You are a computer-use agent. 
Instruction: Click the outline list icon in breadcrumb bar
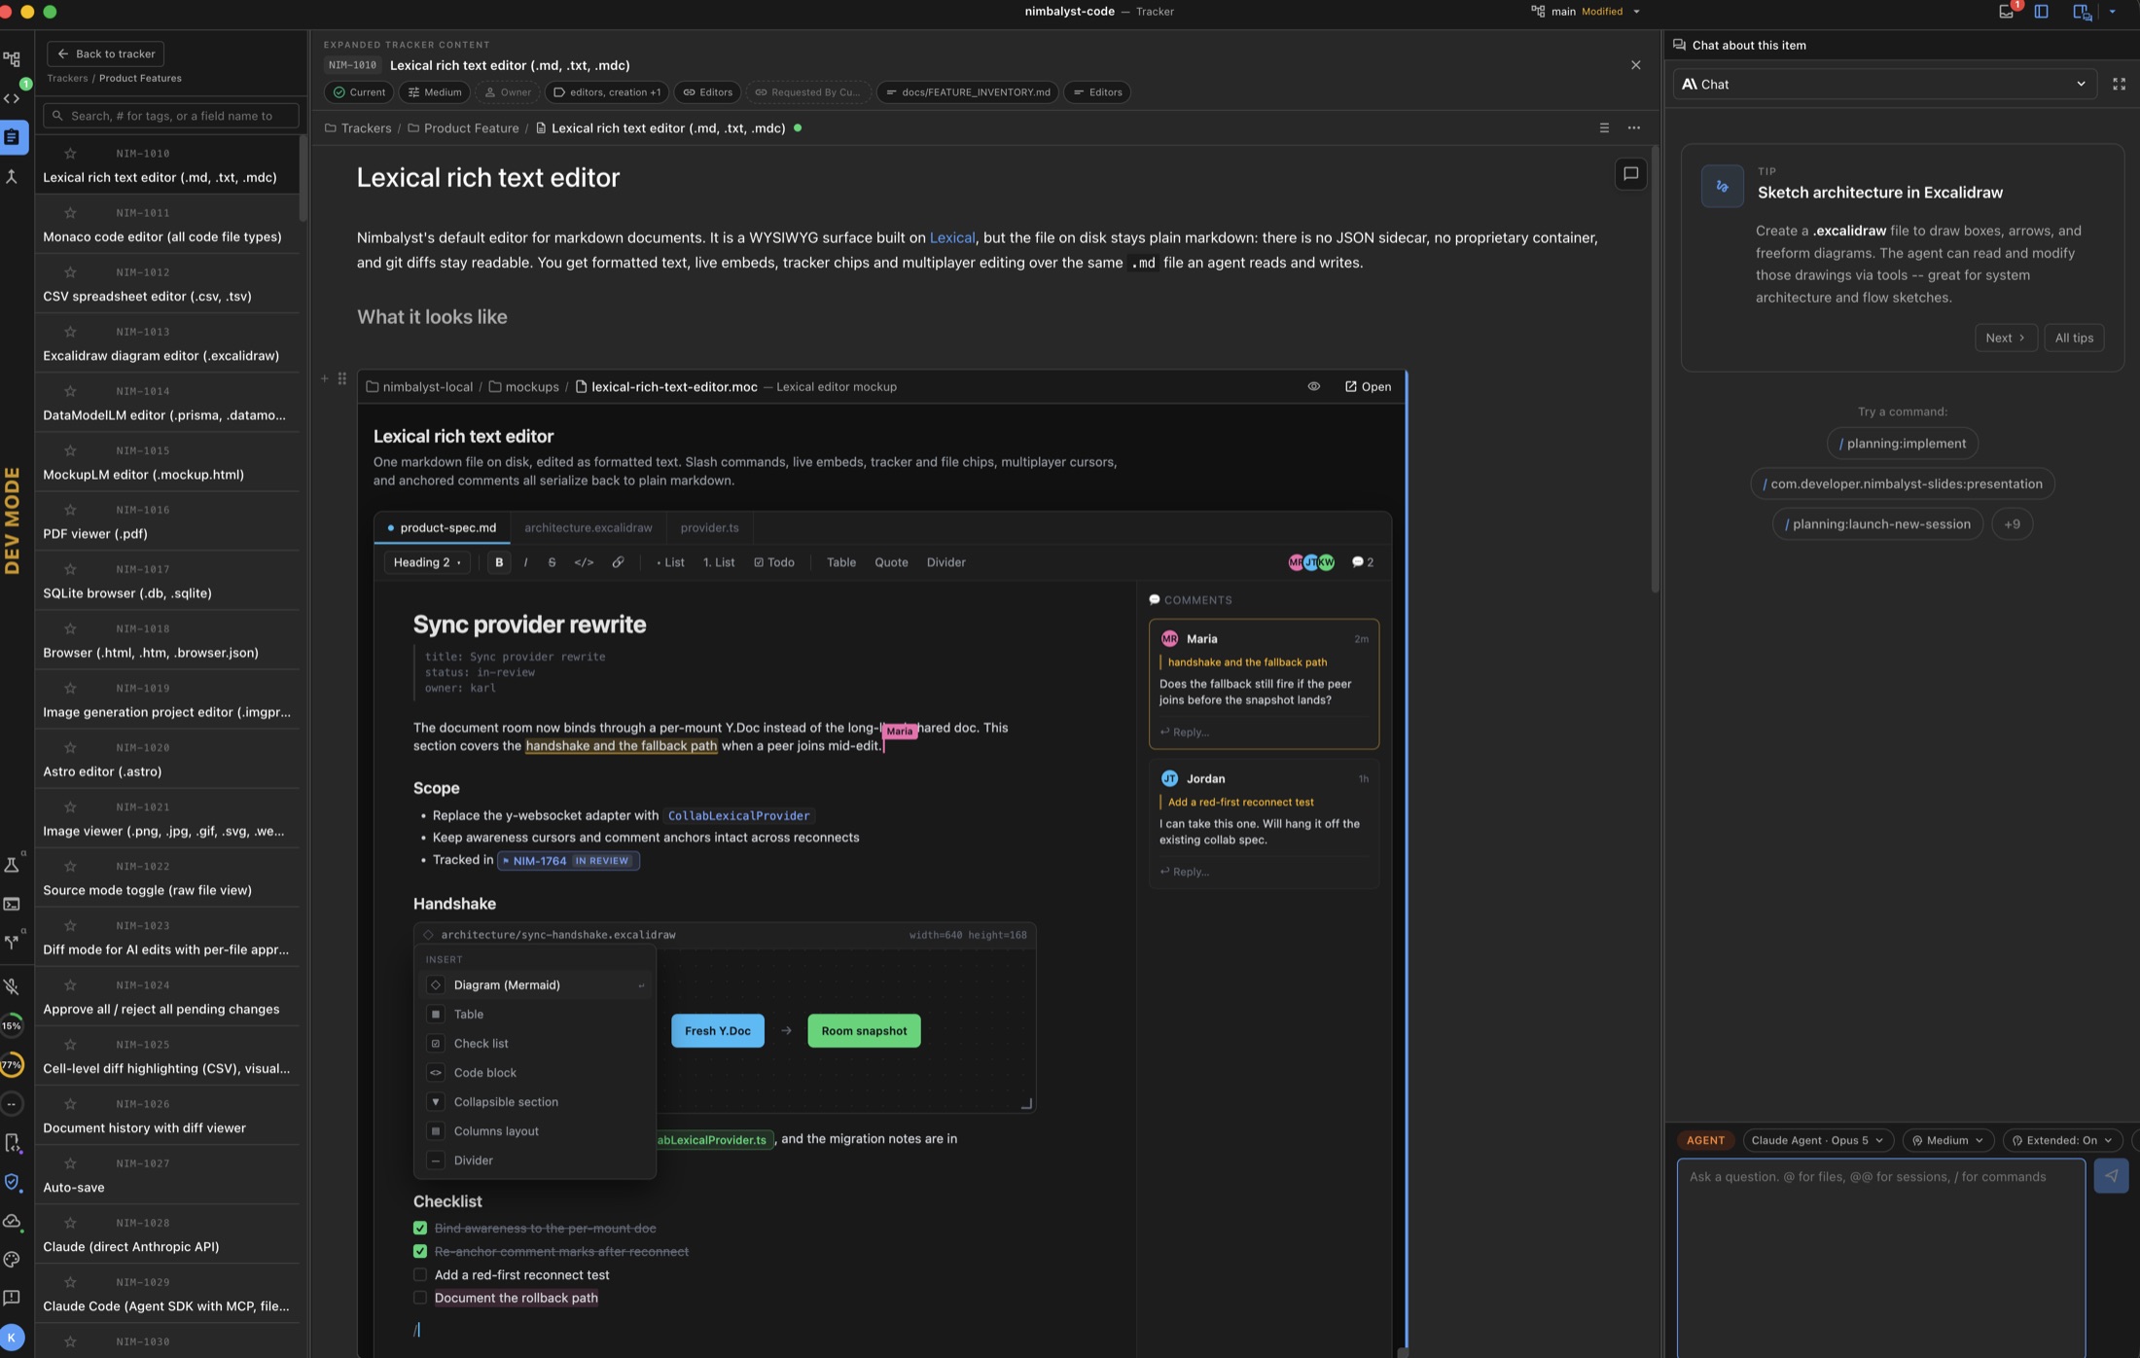pyautogui.click(x=1604, y=128)
